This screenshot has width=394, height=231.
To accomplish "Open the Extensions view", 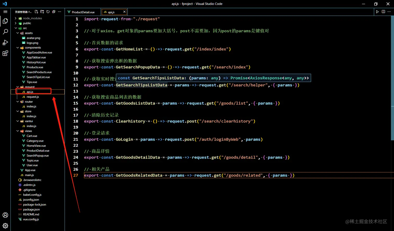I will (5, 53).
